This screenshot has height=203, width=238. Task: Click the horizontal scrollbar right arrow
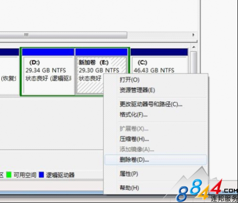(193, 35)
